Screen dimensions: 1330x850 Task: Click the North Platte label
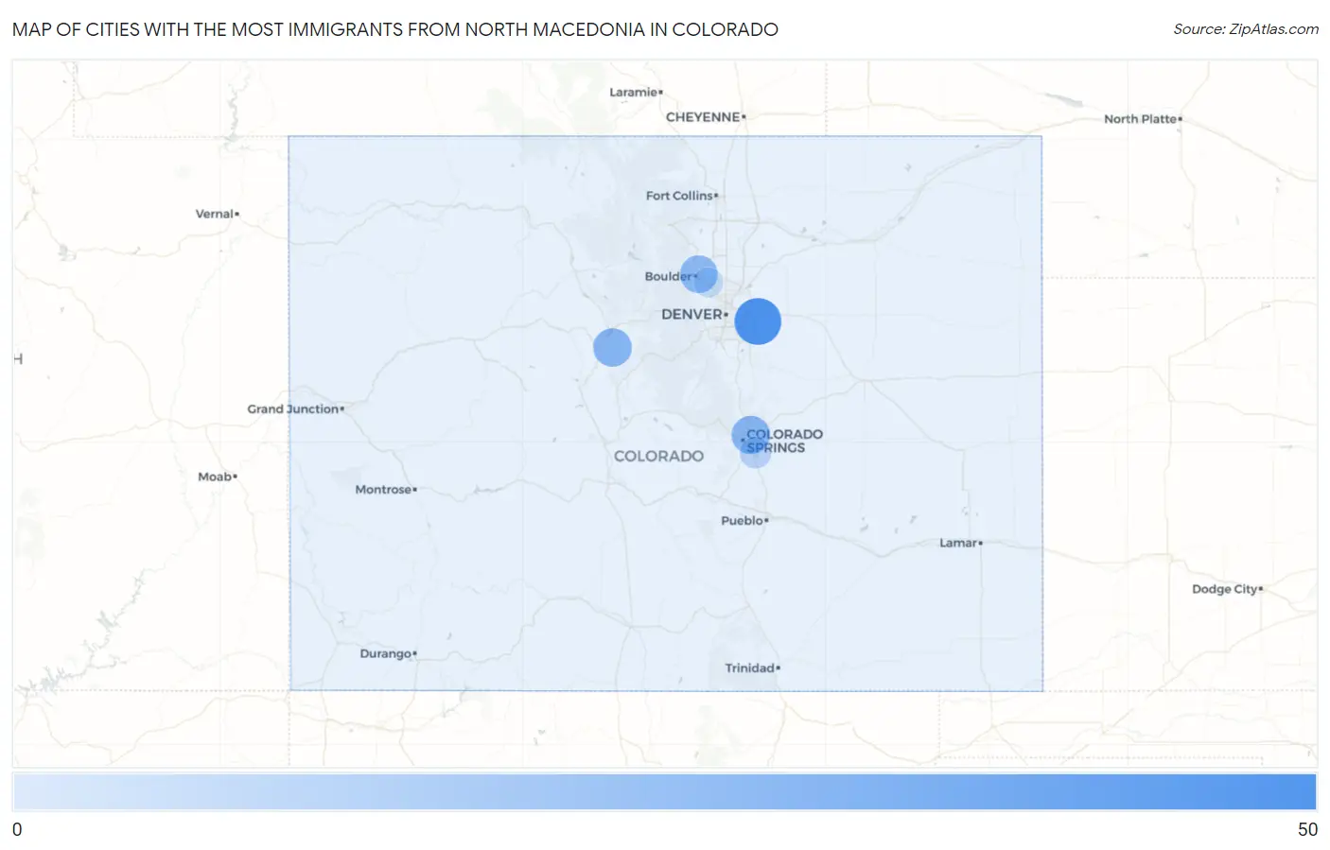(1140, 119)
